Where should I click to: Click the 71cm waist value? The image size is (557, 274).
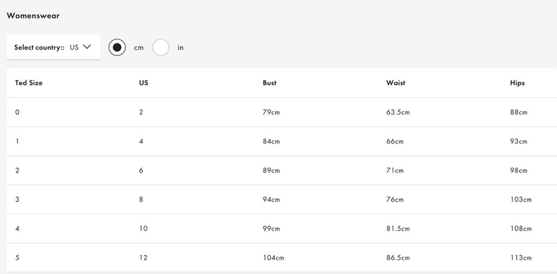[x=395, y=171]
